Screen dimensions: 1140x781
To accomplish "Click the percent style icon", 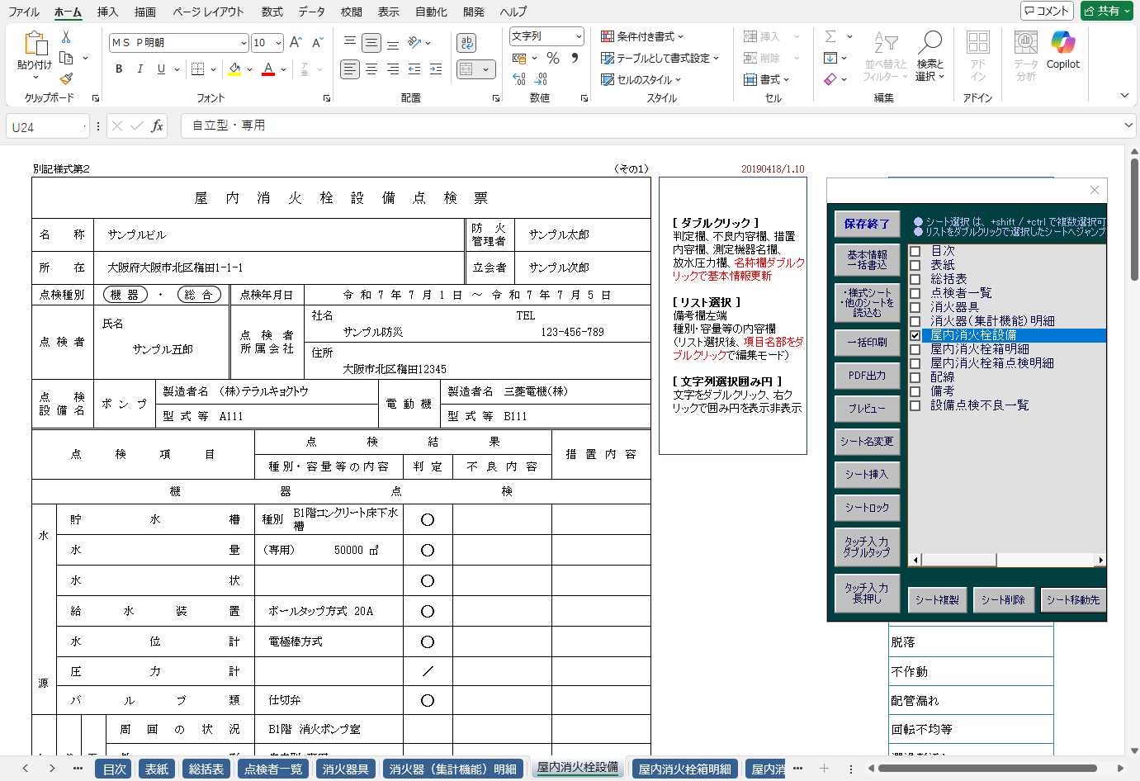I will point(553,58).
